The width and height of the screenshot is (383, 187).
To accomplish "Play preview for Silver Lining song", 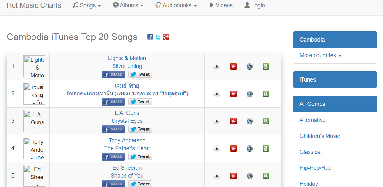I will click(217, 66).
